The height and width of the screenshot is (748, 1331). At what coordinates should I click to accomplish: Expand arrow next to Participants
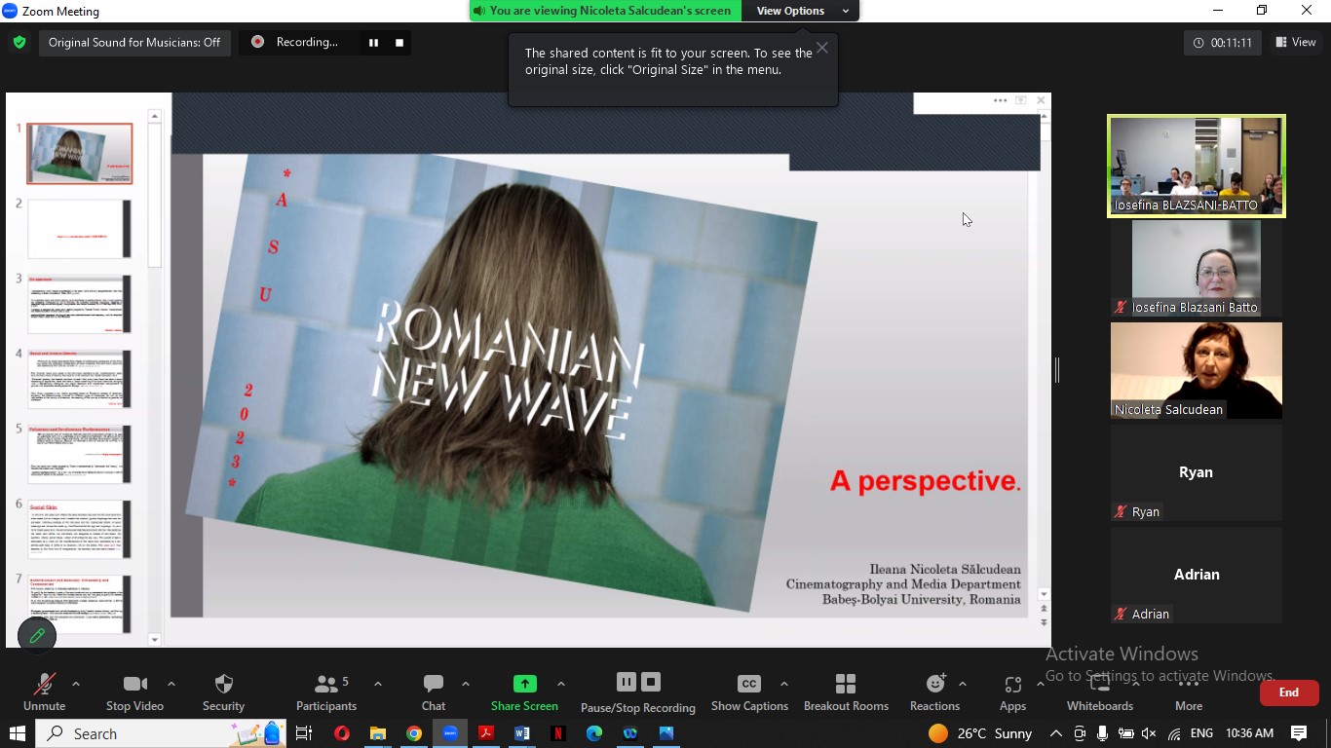click(378, 684)
